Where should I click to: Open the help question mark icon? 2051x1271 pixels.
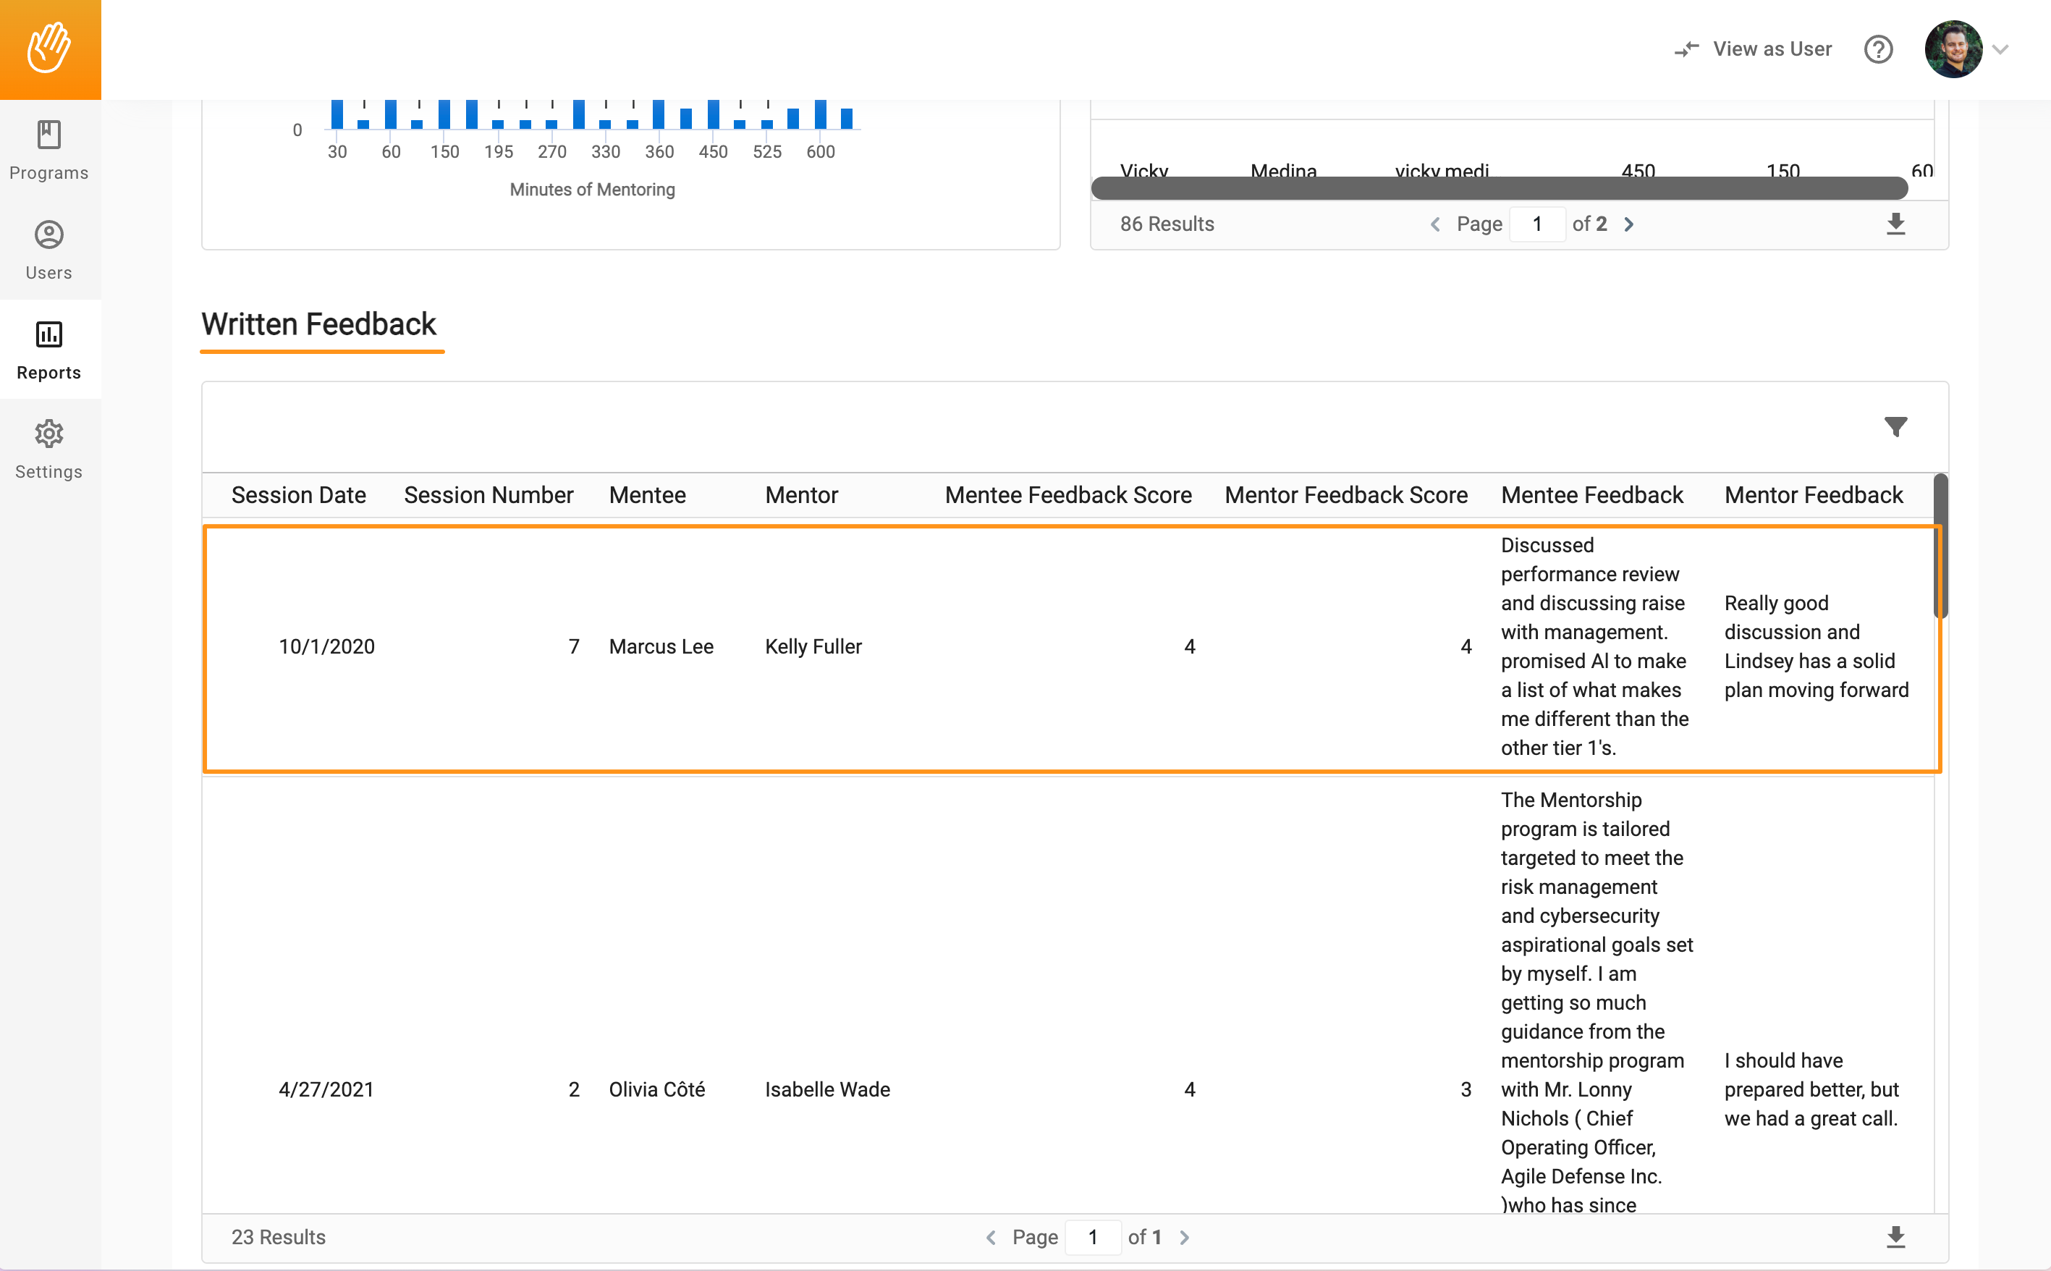click(1878, 48)
